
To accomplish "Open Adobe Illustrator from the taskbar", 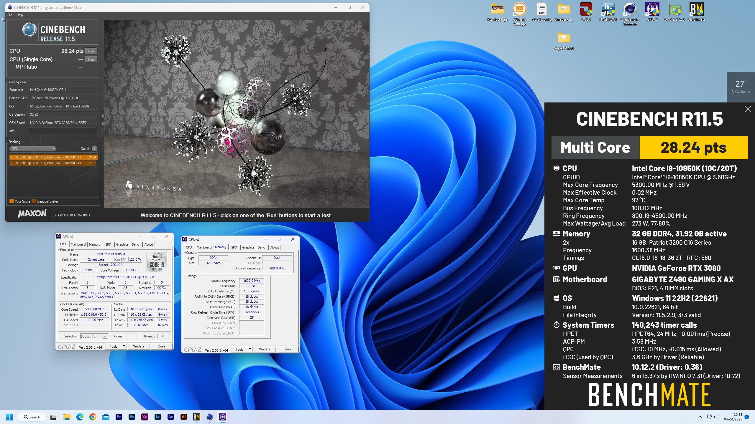I will tap(183, 417).
